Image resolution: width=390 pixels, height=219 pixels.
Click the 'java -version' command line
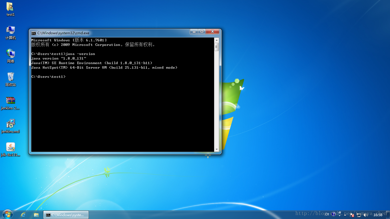click(63, 54)
